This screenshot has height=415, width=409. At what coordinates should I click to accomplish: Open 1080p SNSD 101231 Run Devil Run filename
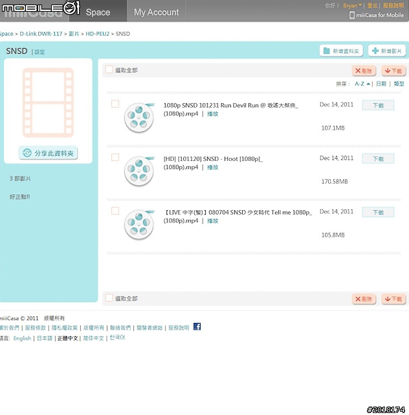(230, 110)
